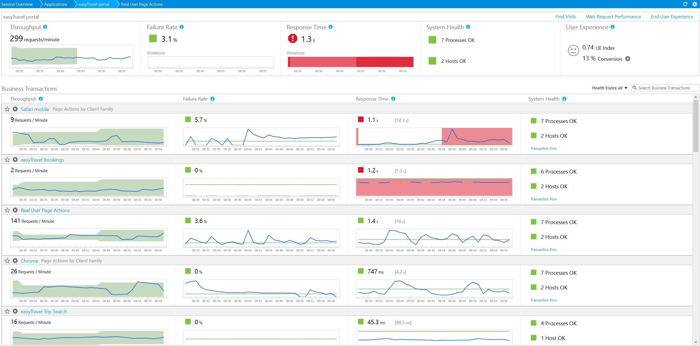Click Response Time info icon in summary

point(331,27)
